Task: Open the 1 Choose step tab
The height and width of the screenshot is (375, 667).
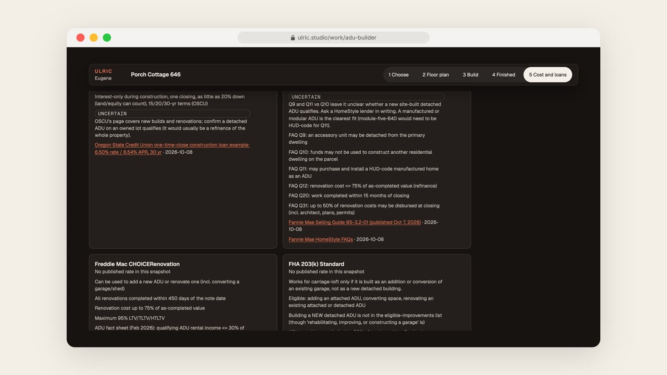Action: coord(399,75)
